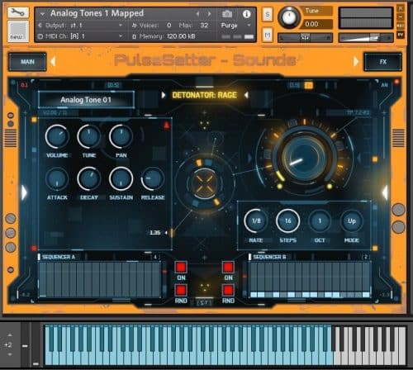Take a snapshot with the camera icon

227,14
